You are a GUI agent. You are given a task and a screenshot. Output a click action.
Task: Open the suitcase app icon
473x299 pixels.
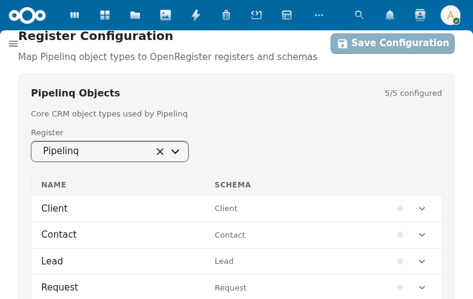pos(226,15)
